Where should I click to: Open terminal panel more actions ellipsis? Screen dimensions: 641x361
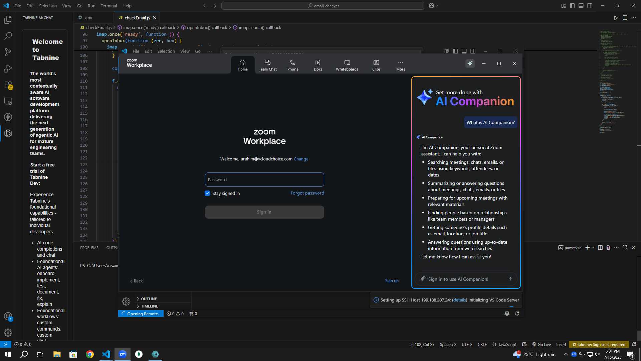[x=616, y=248]
